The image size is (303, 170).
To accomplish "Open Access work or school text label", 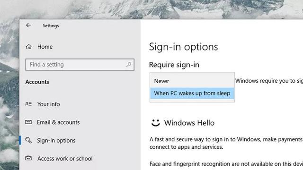I will pos(65,159).
